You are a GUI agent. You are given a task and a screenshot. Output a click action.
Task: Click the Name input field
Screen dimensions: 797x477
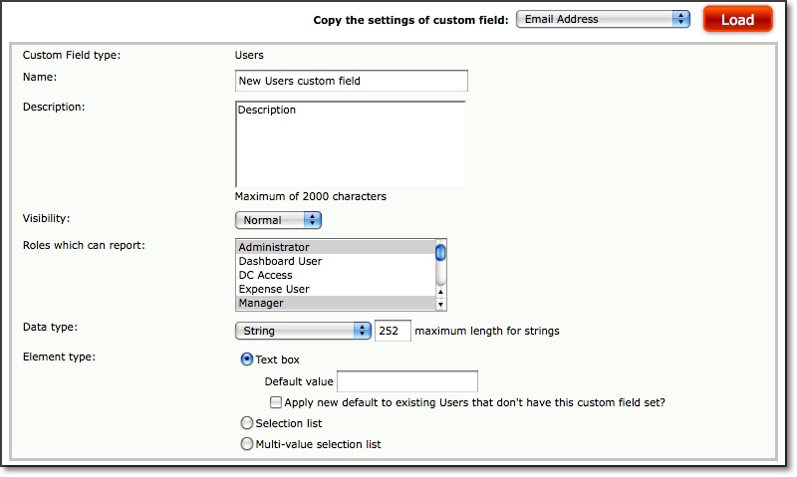[x=352, y=81]
